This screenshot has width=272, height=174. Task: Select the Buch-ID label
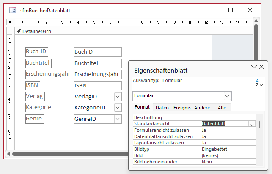click(37, 52)
